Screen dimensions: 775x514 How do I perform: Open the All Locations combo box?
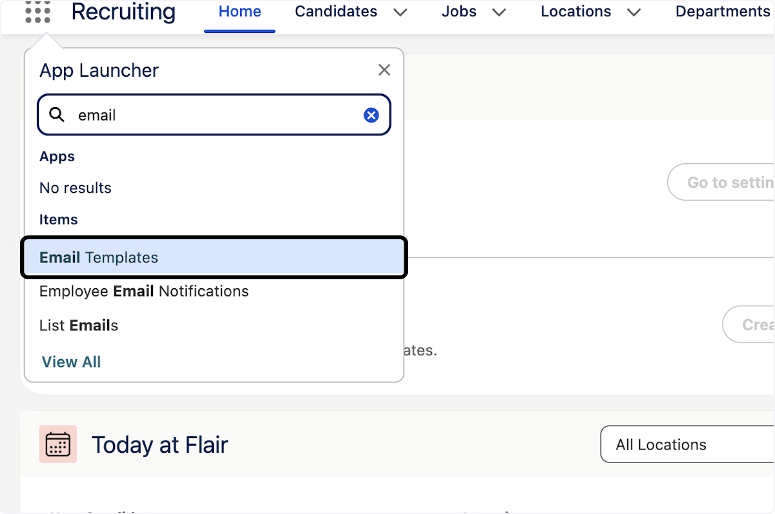click(687, 444)
